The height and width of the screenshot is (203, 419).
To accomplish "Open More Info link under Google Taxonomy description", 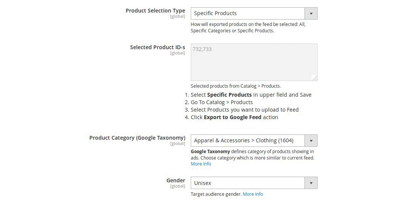I will (x=201, y=164).
